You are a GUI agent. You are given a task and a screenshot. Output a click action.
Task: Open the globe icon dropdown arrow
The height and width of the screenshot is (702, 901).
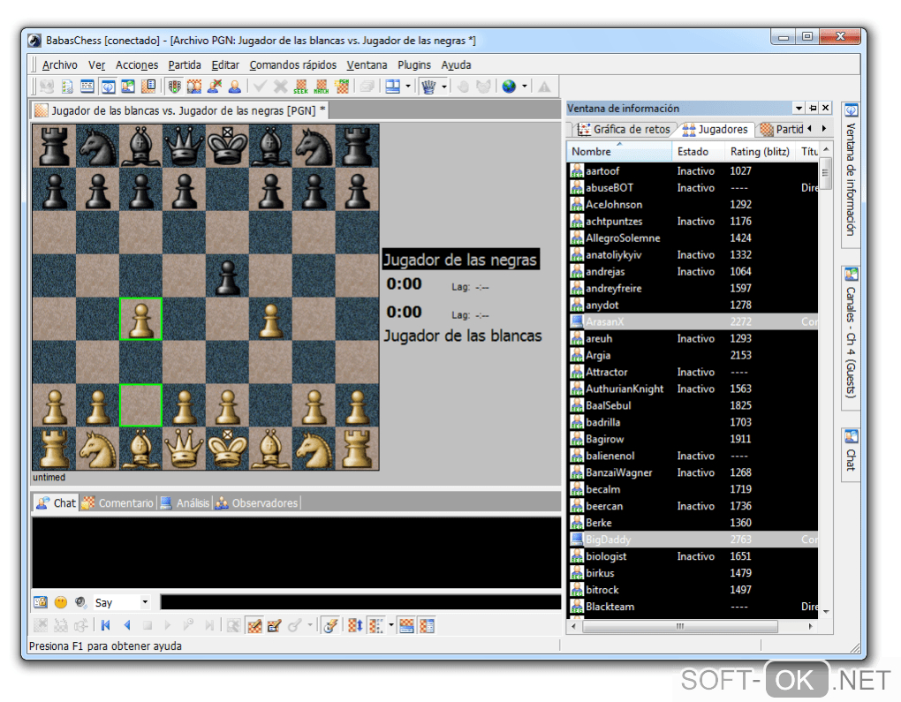524,87
